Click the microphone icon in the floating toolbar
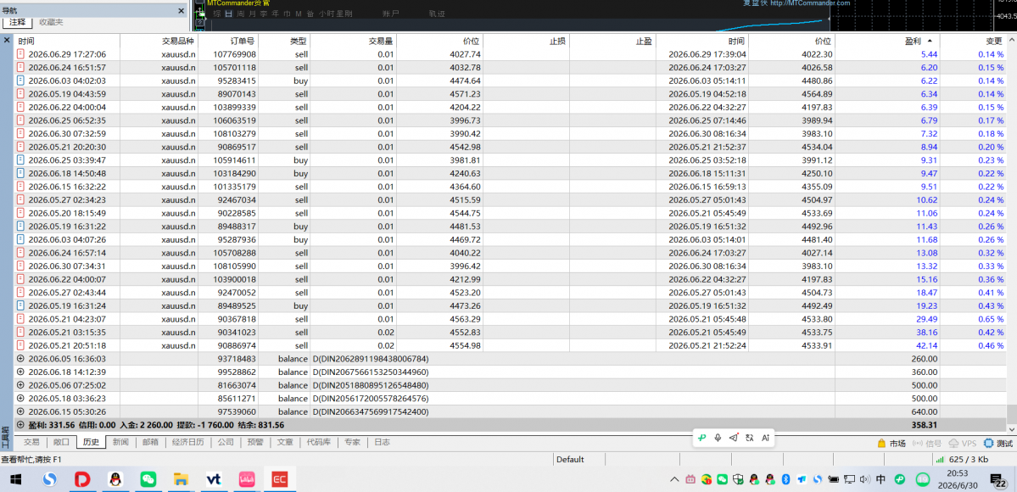This screenshot has width=1017, height=492. pyautogui.click(x=718, y=438)
